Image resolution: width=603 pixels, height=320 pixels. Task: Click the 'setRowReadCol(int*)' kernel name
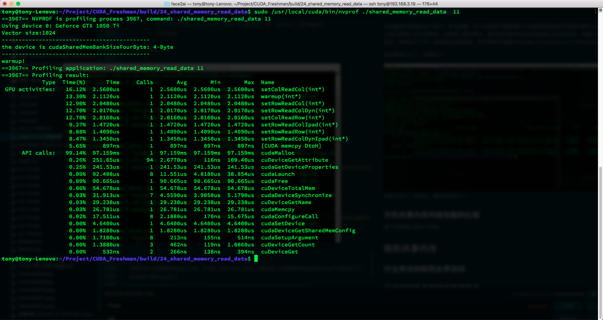point(293,104)
